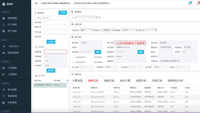Click the 2022-11-26 payment record row

pos(136,97)
